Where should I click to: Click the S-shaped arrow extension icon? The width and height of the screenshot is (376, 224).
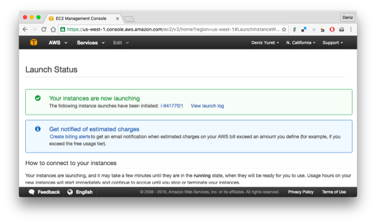323,29
